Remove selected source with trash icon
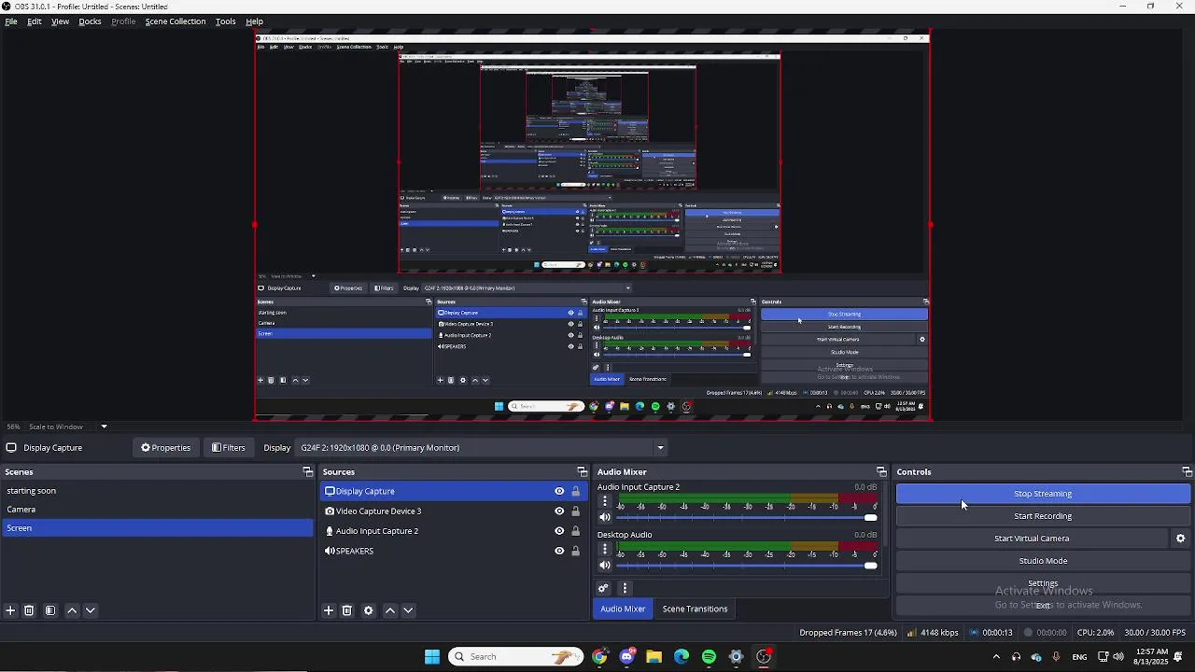This screenshot has width=1195, height=672. tap(347, 610)
